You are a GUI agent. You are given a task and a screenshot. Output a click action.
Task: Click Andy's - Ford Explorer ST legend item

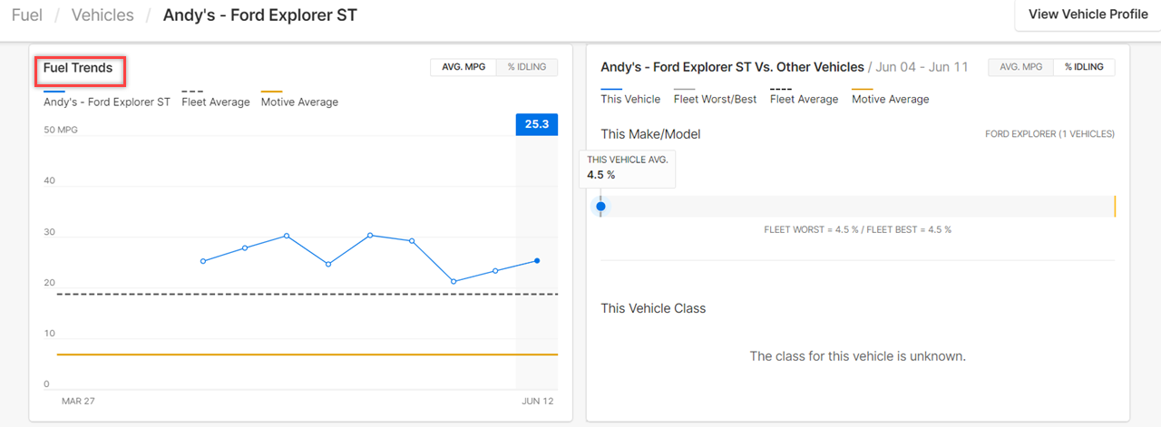tap(107, 102)
